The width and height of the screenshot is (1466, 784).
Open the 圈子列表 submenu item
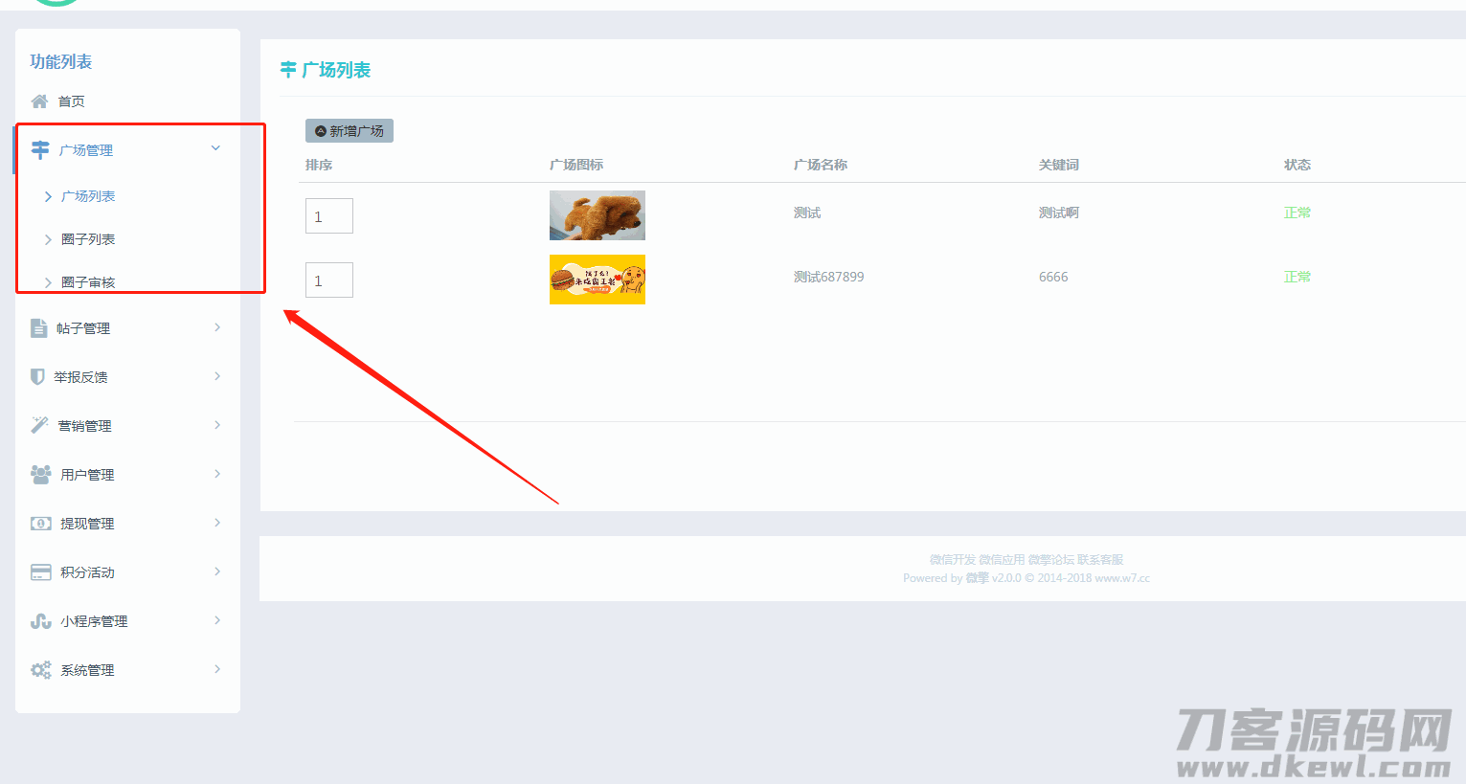click(x=88, y=239)
